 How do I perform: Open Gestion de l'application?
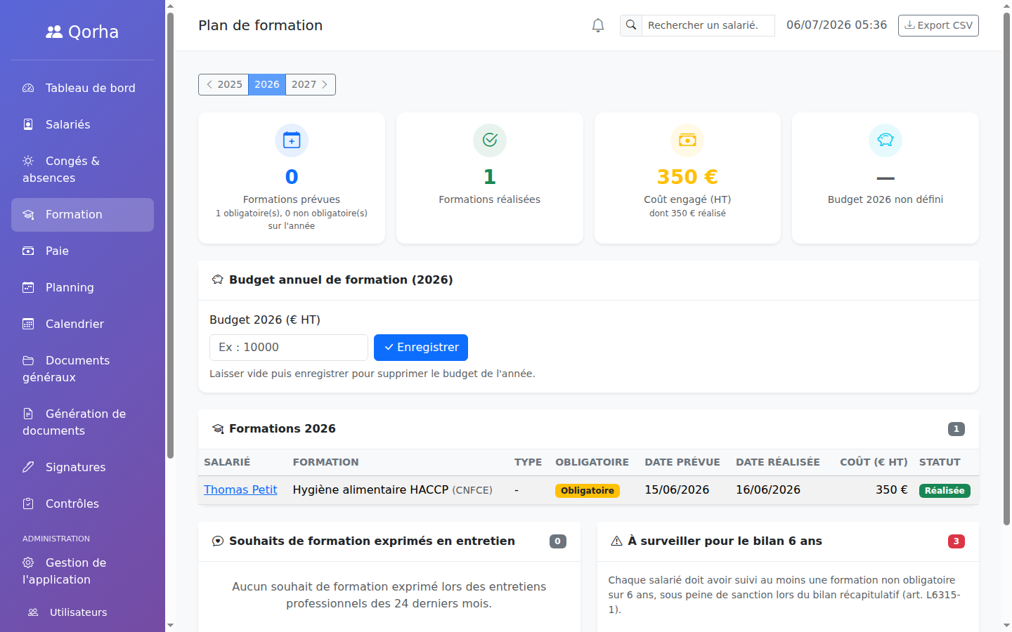(x=82, y=572)
